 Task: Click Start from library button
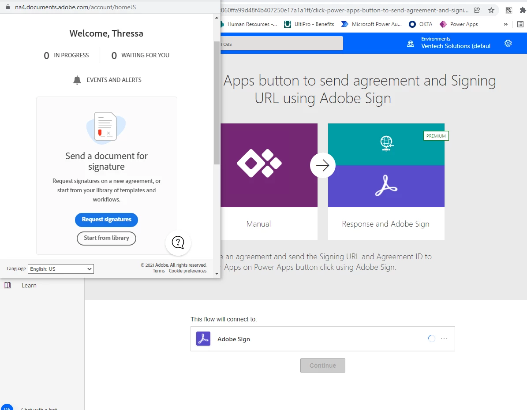coord(106,238)
